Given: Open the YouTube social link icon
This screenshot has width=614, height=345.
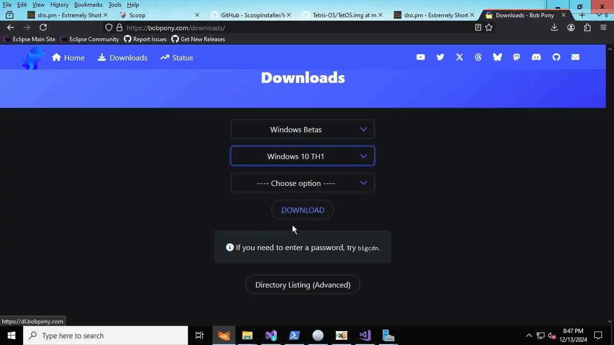Looking at the screenshot, I should [421, 57].
